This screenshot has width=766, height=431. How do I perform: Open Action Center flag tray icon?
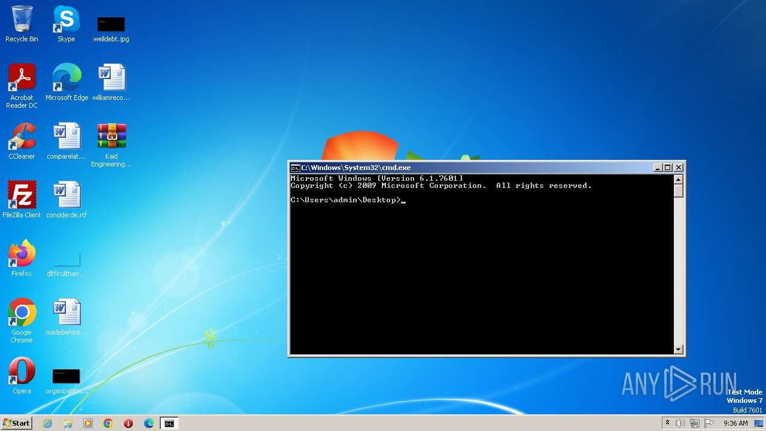[x=709, y=423]
